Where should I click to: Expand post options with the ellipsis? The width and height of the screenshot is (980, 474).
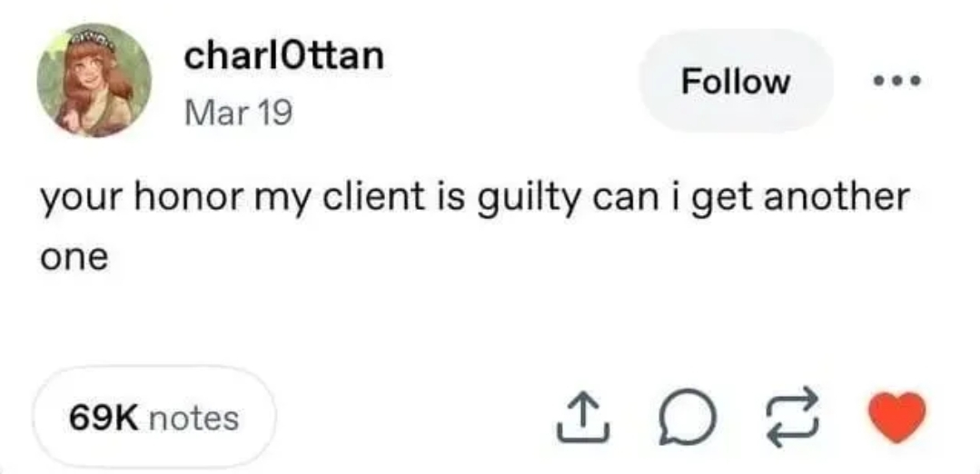[897, 82]
